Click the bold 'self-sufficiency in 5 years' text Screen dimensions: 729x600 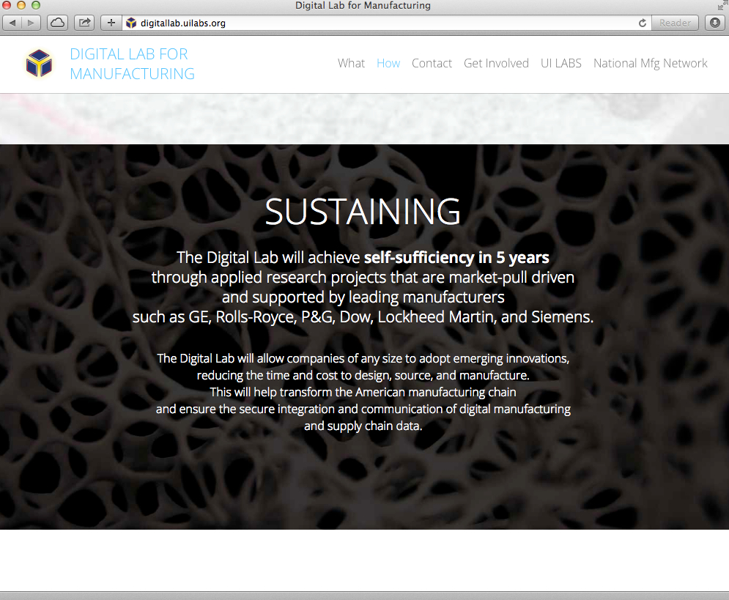tap(456, 257)
